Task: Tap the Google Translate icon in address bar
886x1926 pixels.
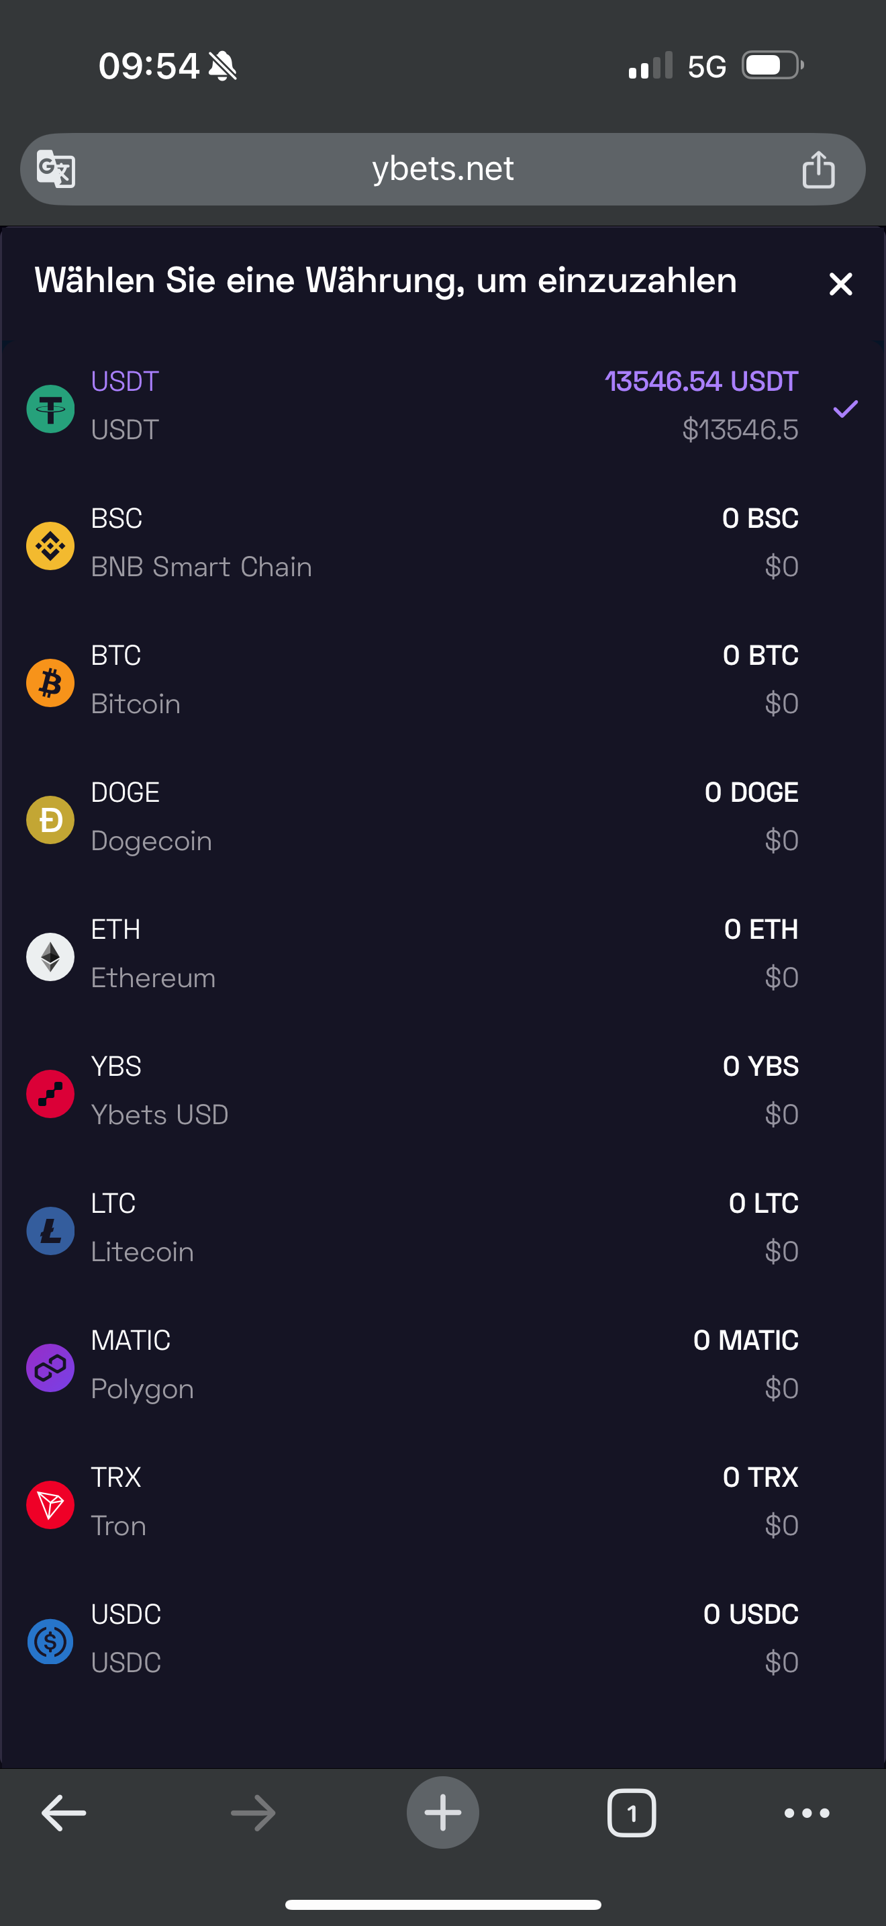Action: [x=56, y=170]
